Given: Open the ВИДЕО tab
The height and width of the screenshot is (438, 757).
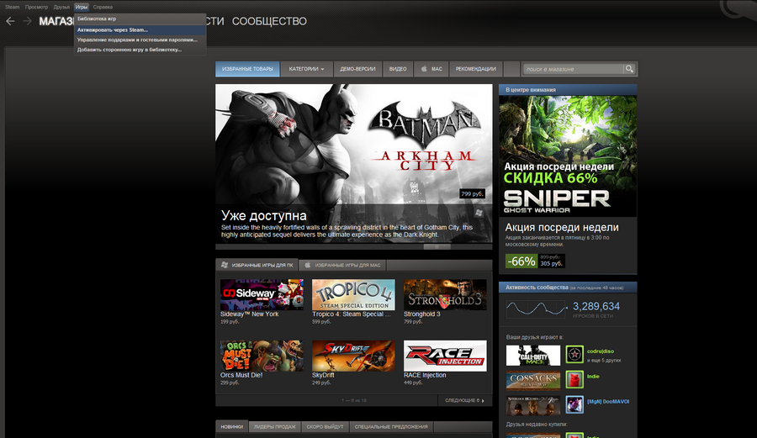Looking at the screenshot, I should click(398, 69).
